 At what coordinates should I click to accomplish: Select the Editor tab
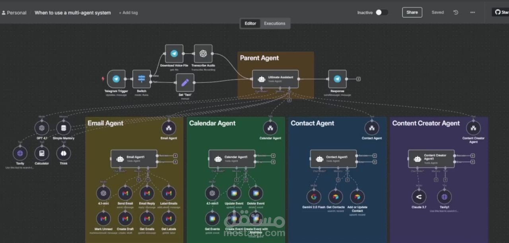tap(250, 23)
